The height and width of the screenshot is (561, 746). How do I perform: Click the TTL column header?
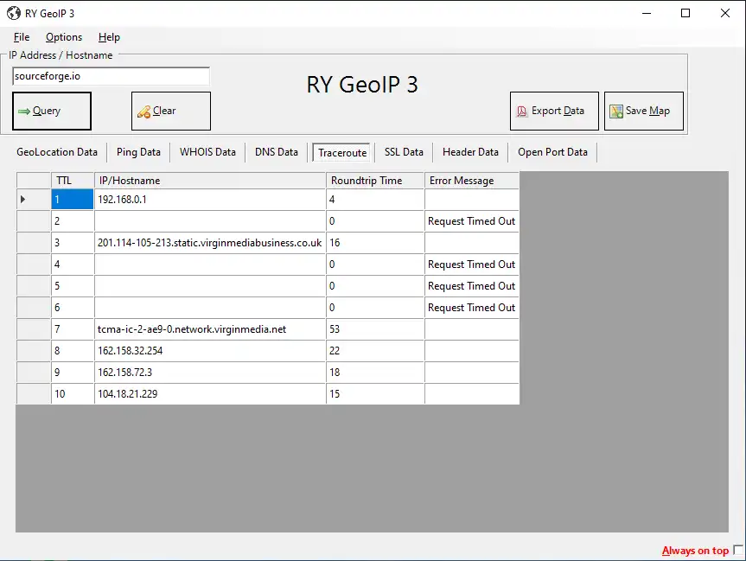[73, 181]
